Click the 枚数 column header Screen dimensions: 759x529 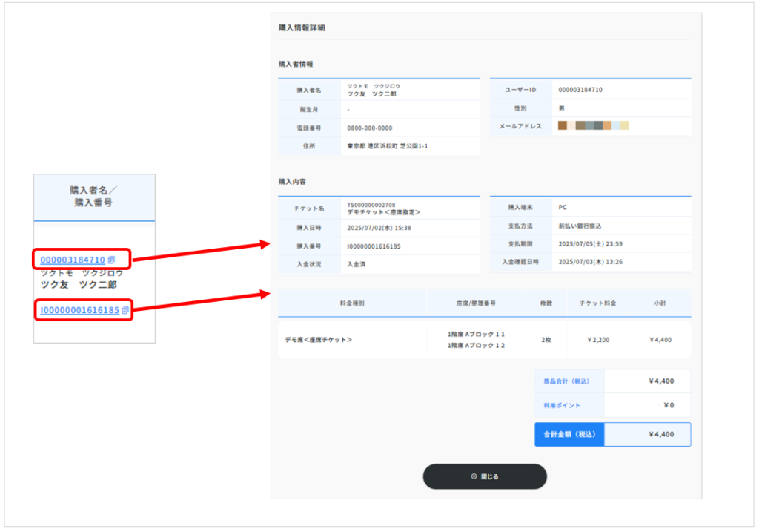(x=546, y=303)
